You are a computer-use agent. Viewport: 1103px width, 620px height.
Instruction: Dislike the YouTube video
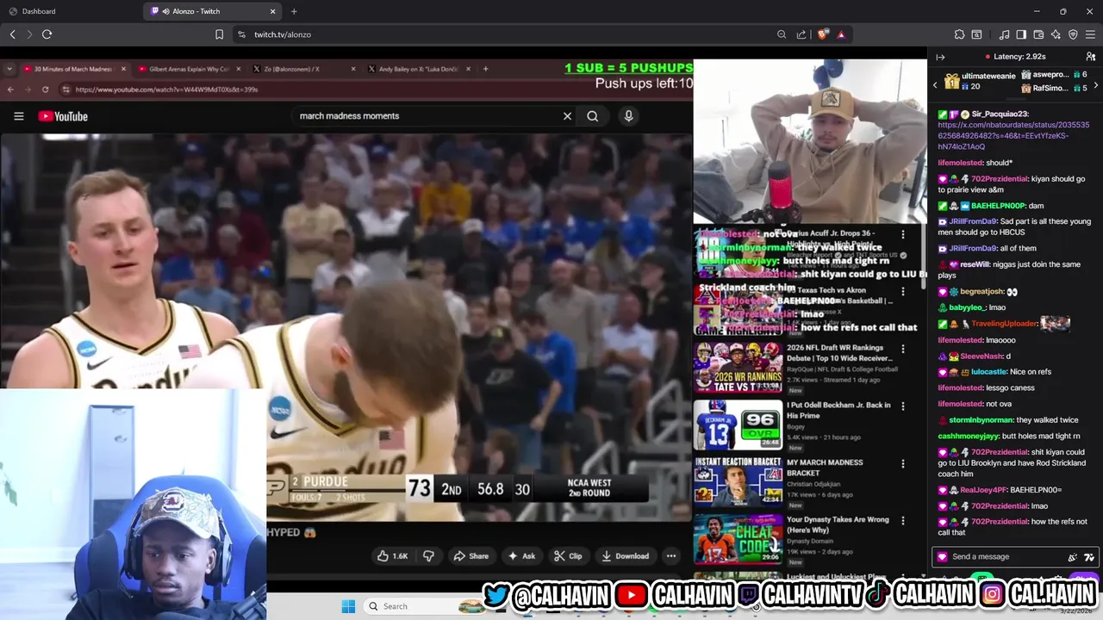coord(428,556)
